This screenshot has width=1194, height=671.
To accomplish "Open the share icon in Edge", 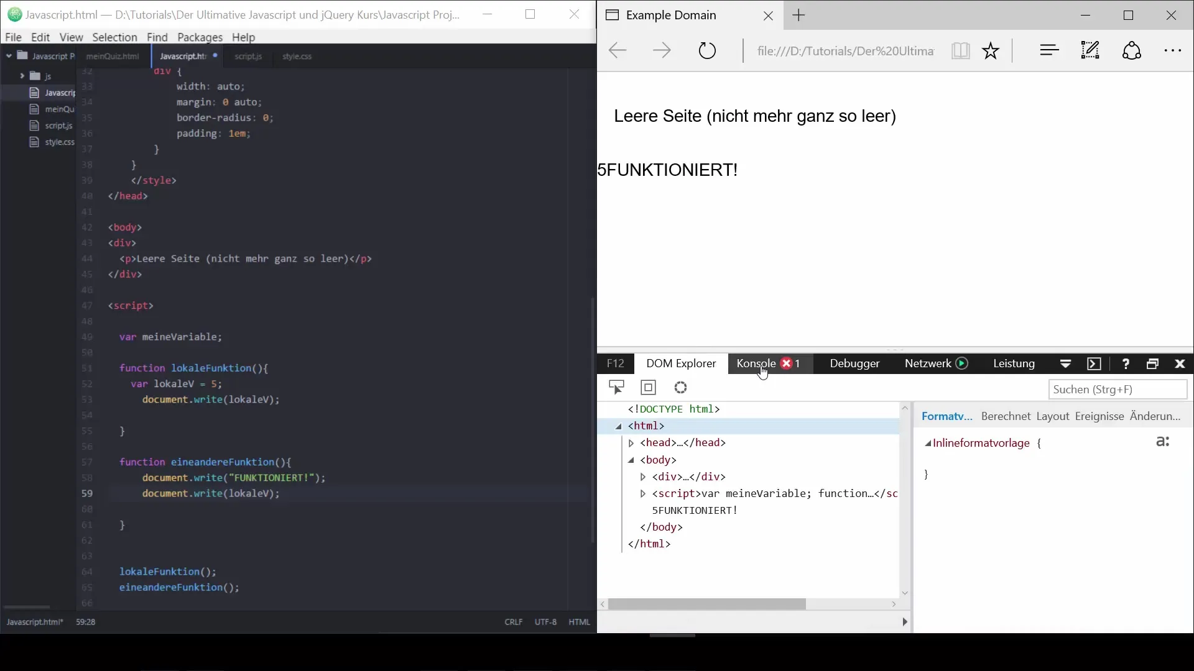I will 1131,50.
